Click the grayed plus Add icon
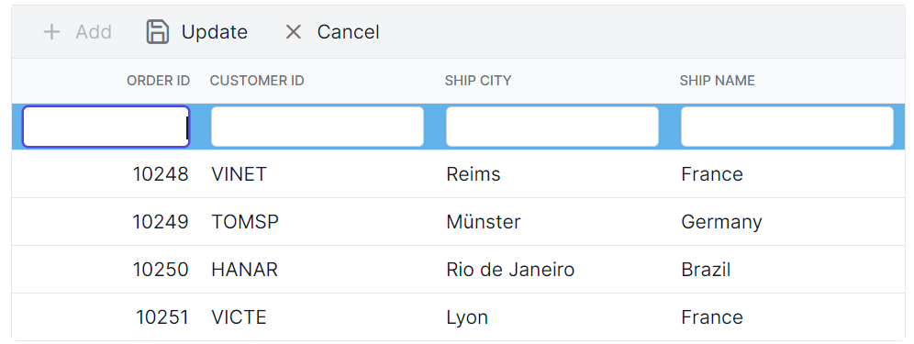This screenshot has width=914, height=344. [52, 31]
